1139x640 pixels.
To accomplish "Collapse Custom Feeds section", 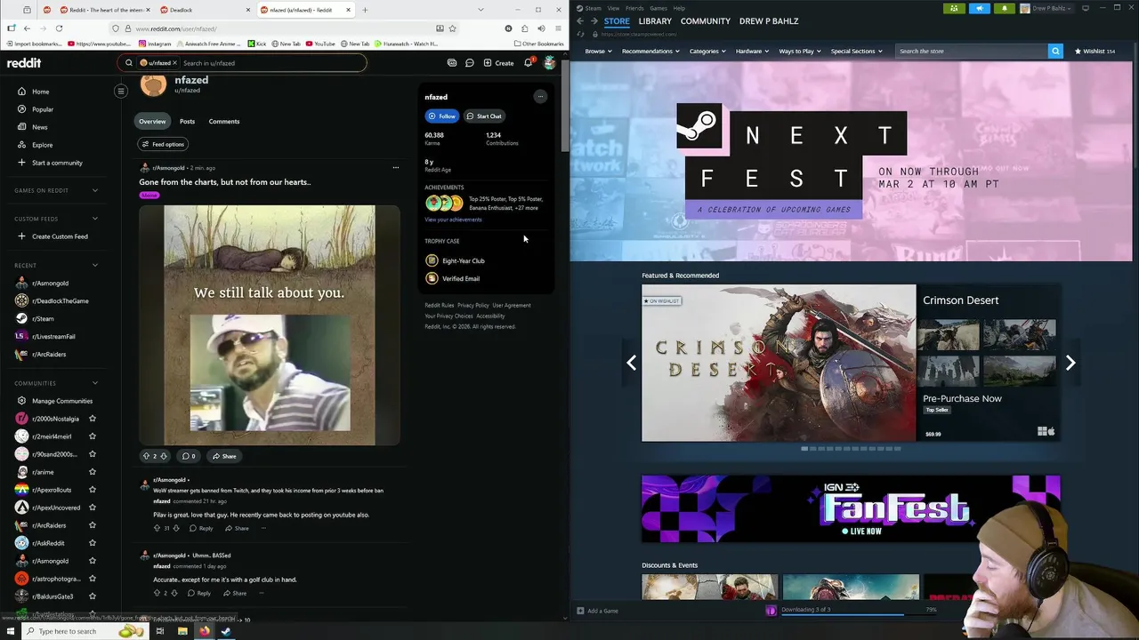I will (95, 219).
